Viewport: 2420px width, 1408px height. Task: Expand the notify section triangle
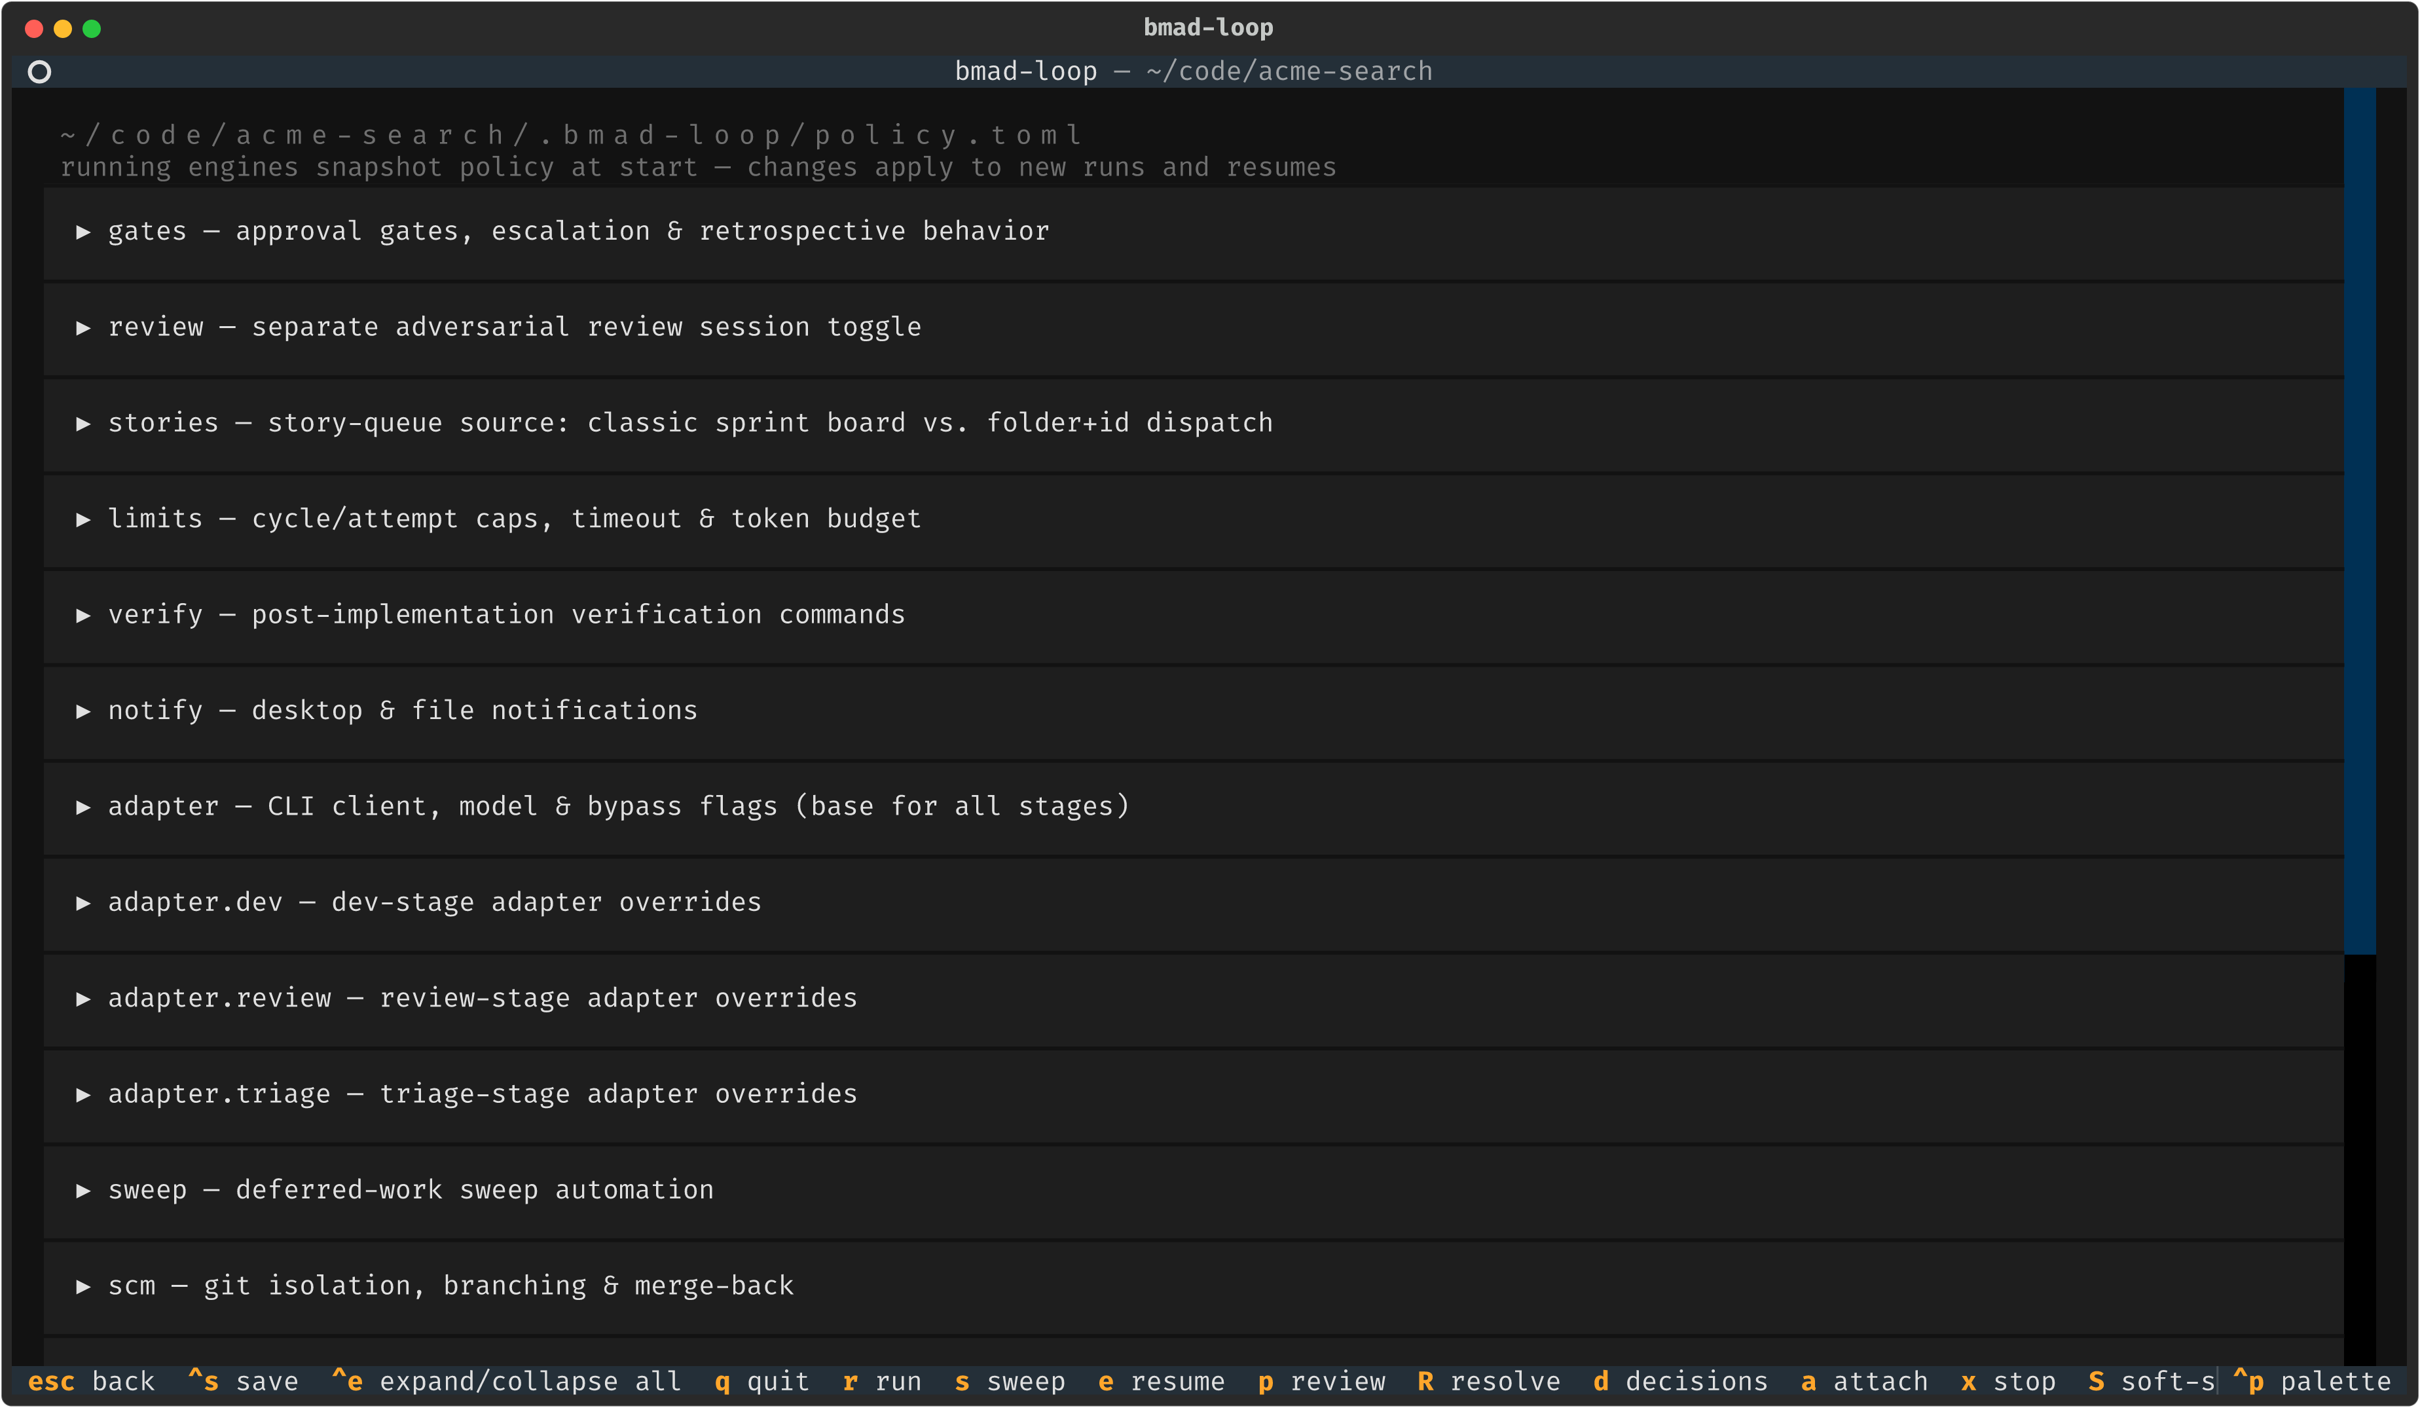tap(84, 711)
